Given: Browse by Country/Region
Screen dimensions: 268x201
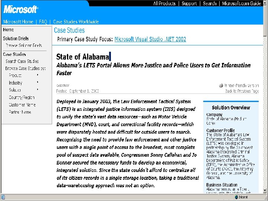Looking at the screenshot, I should [x=22, y=98].
